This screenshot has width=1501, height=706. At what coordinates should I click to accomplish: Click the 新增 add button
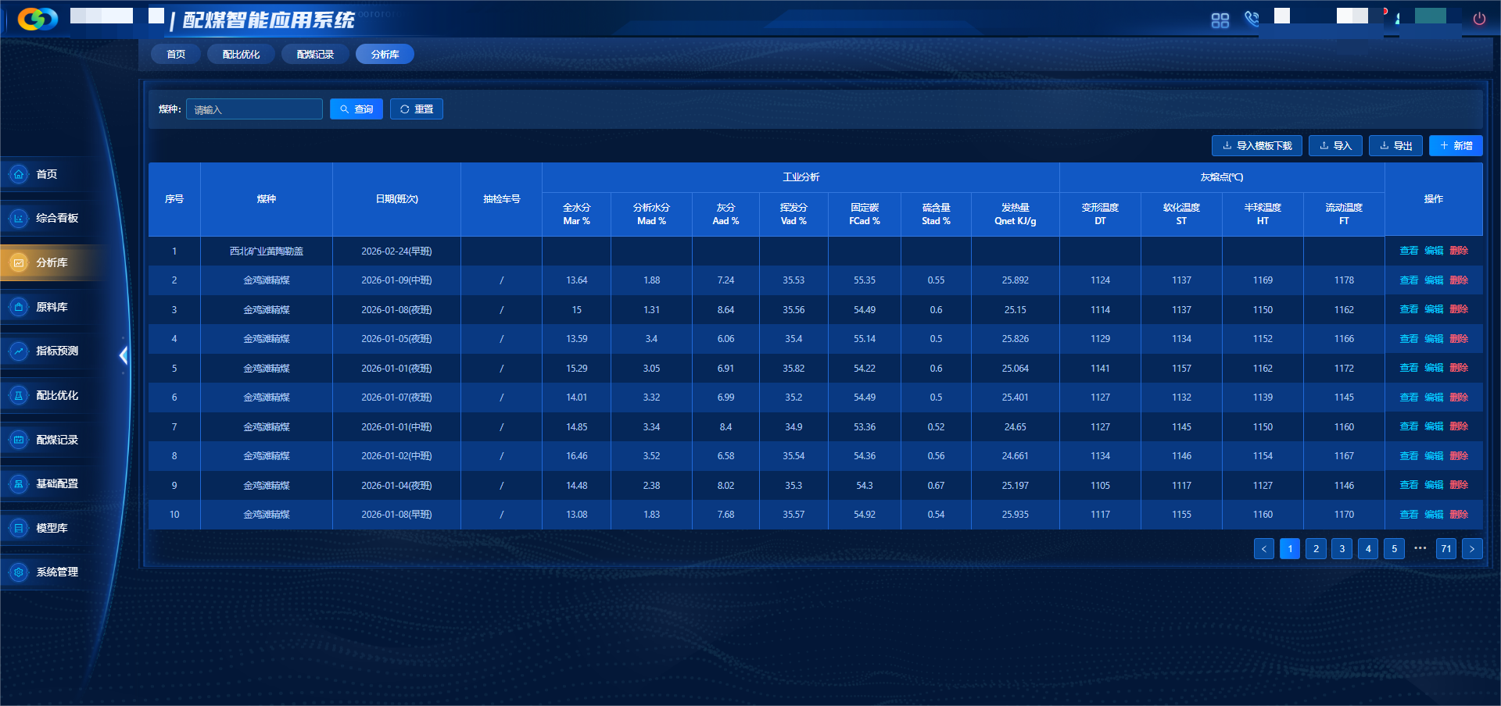pyautogui.click(x=1456, y=146)
